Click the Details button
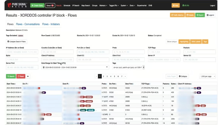 pos(190,15)
